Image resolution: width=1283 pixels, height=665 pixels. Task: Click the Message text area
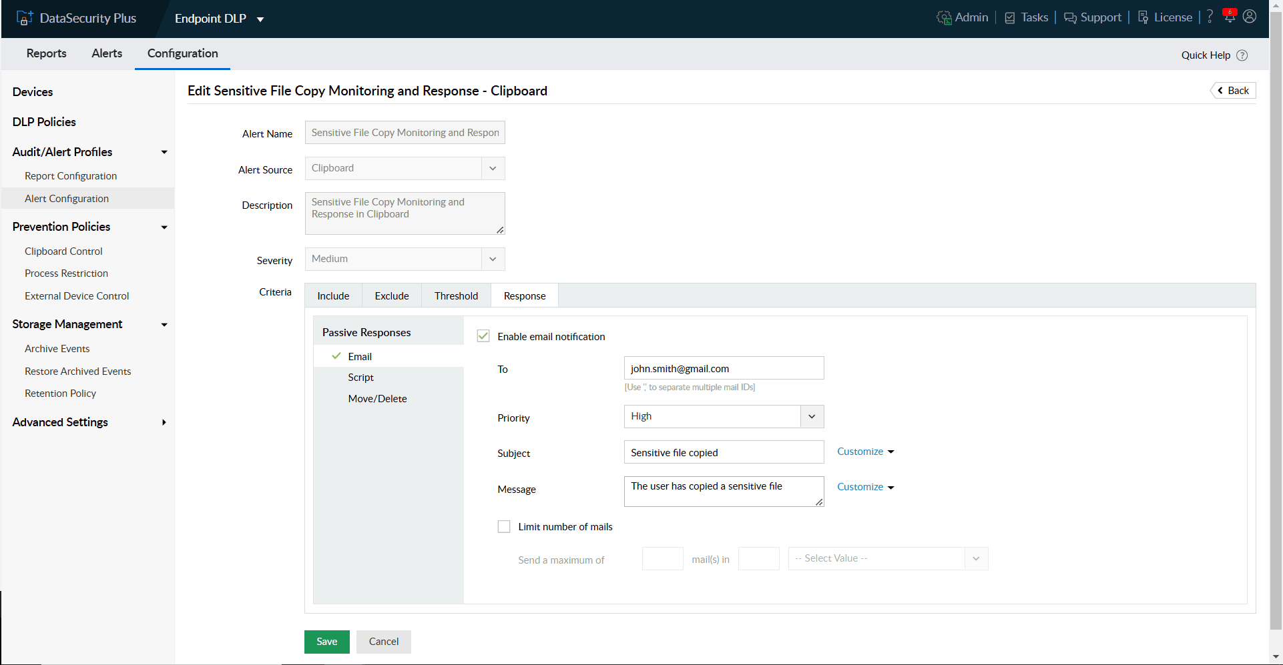coord(724,491)
